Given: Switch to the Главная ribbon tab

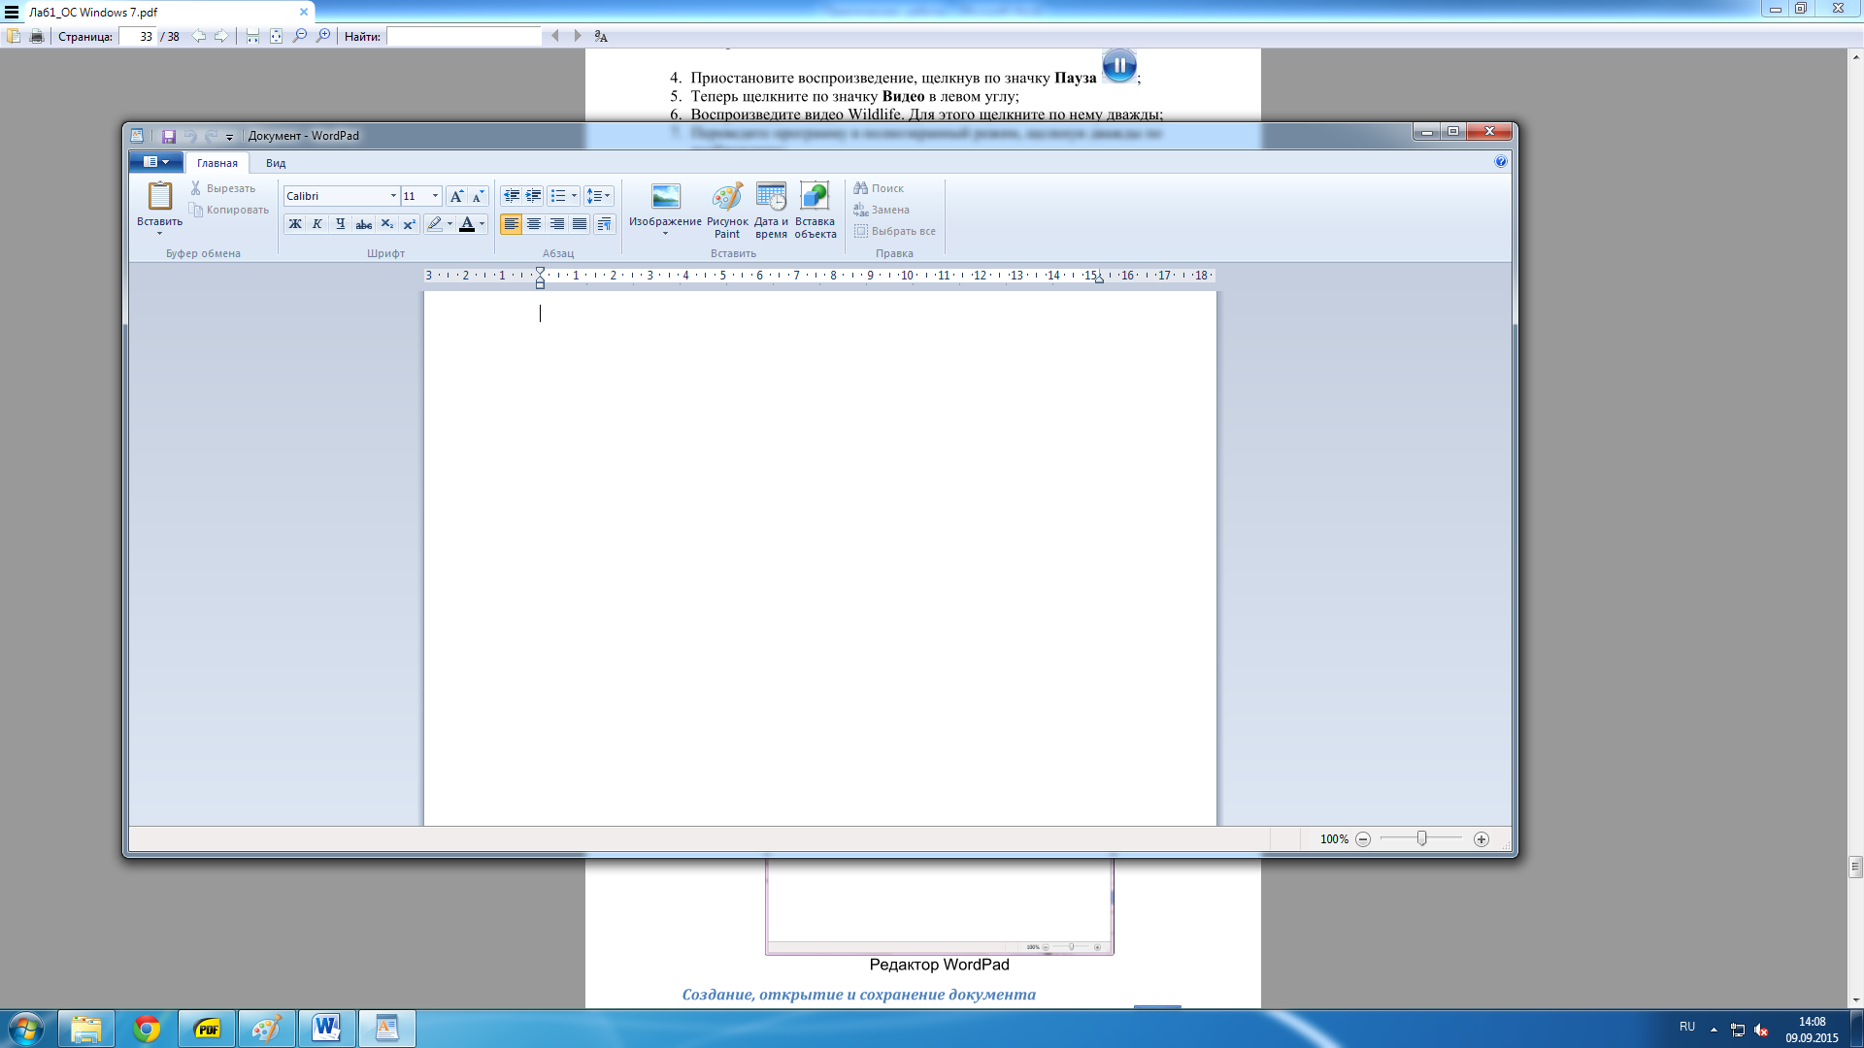Looking at the screenshot, I should click(217, 163).
